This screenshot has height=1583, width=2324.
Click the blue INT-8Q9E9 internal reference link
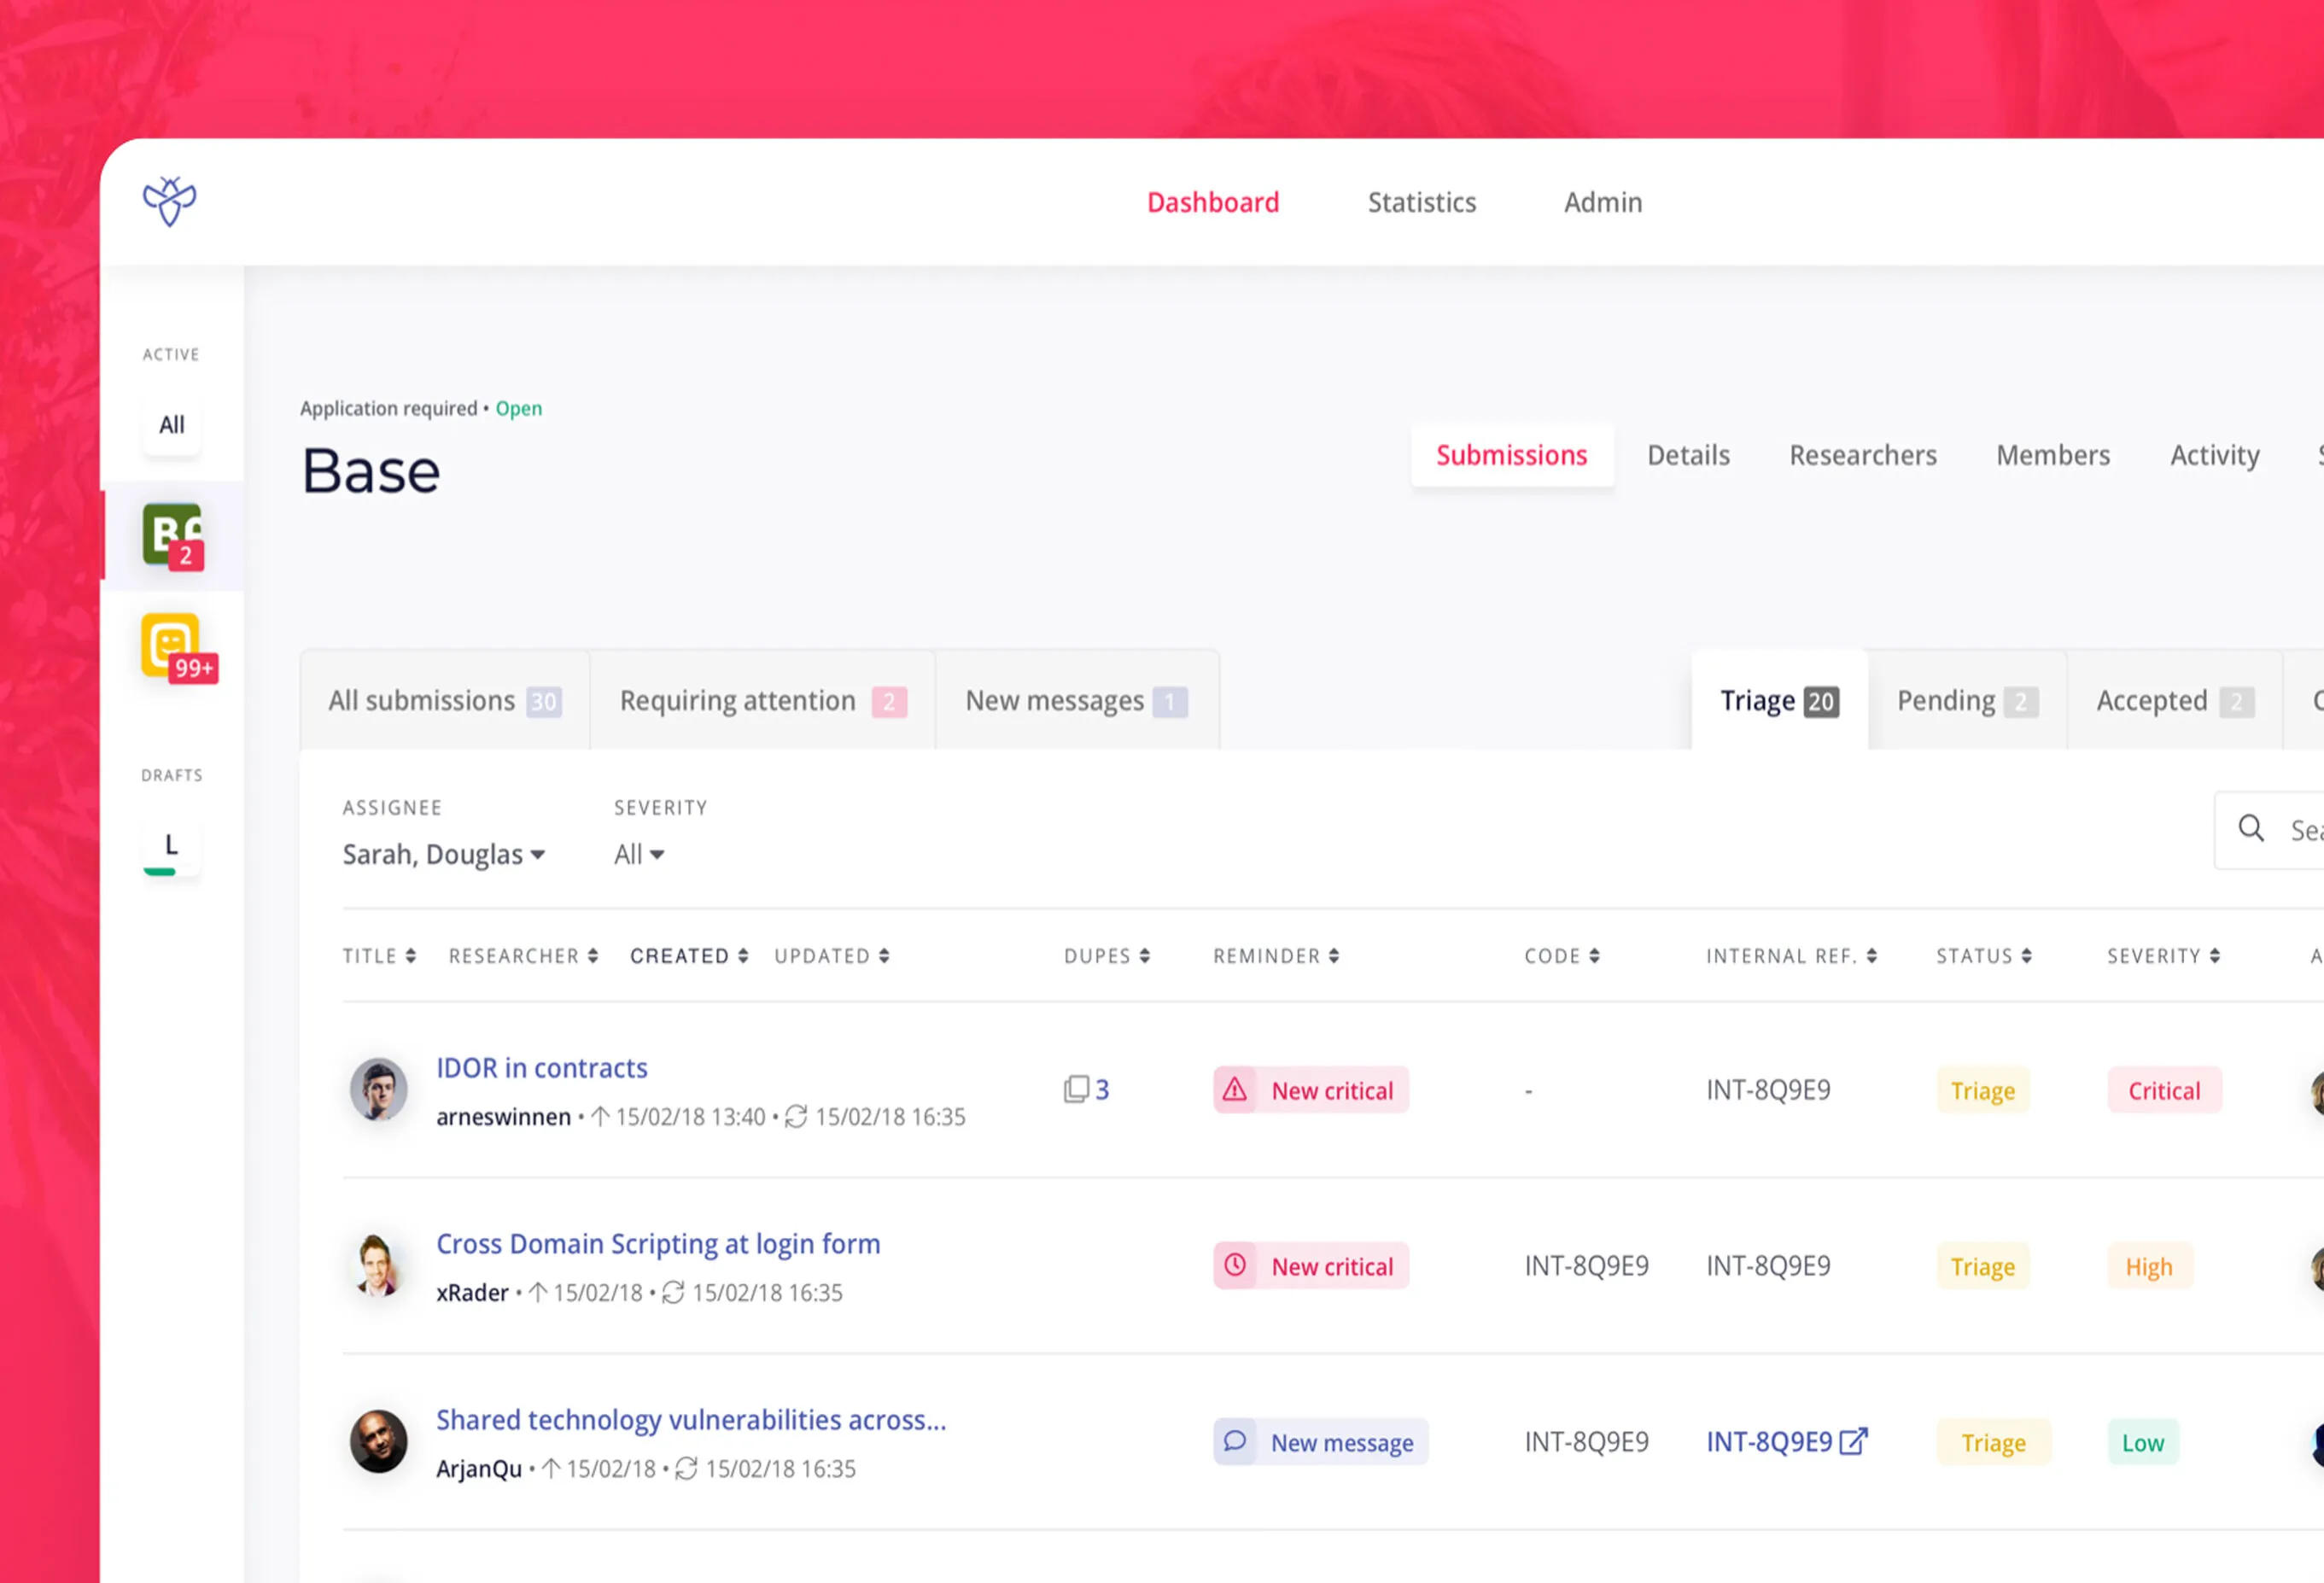click(x=1768, y=1441)
